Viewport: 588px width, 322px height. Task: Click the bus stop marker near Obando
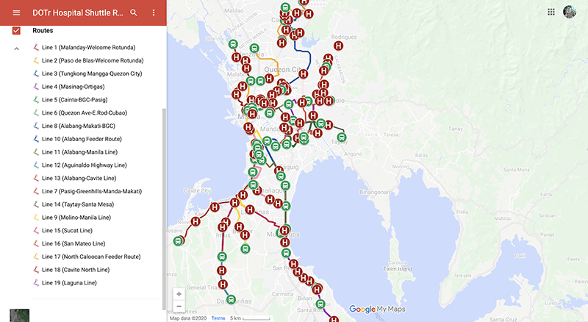233,44
